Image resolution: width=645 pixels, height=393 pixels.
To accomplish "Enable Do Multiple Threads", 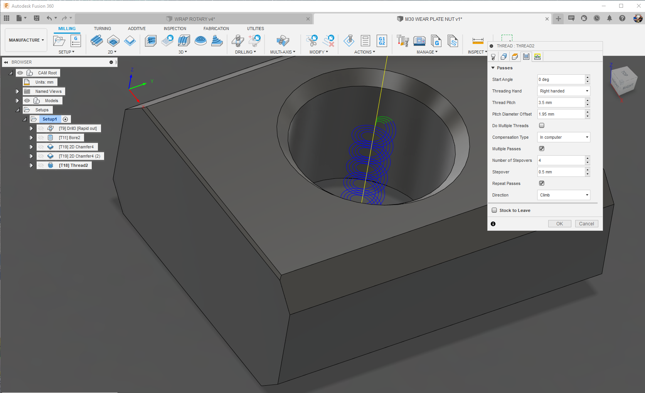I will [541, 125].
